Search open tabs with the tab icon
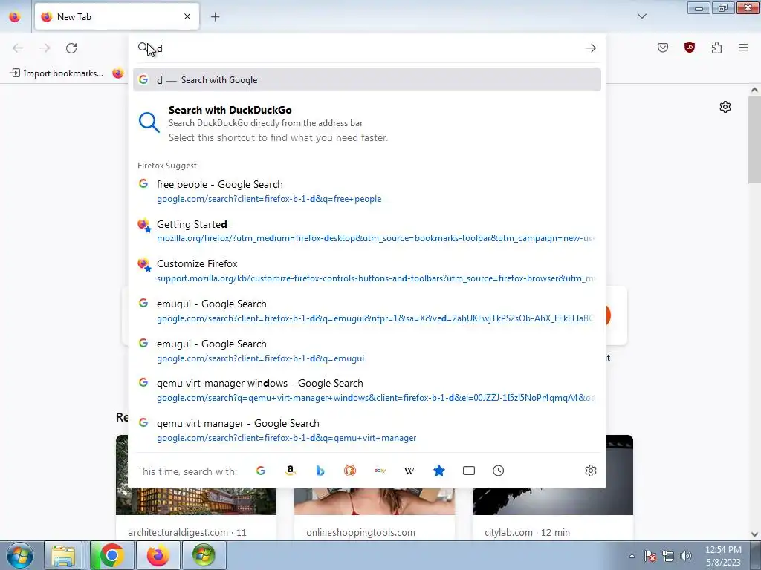The image size is (761, 570). coord(469,471)
